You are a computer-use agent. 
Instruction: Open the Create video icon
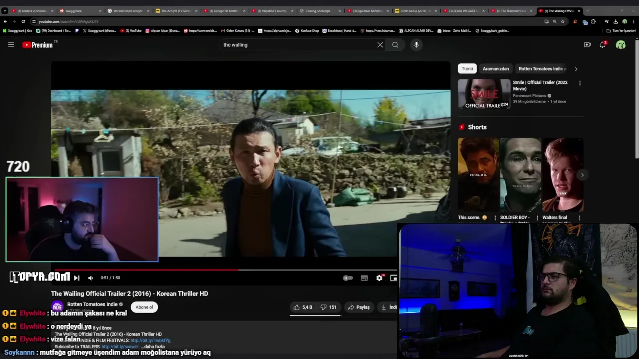tap(587, 45)
